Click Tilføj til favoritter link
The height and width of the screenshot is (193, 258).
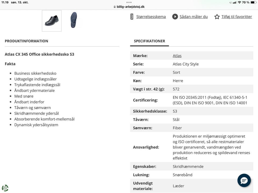click(236, 17)
